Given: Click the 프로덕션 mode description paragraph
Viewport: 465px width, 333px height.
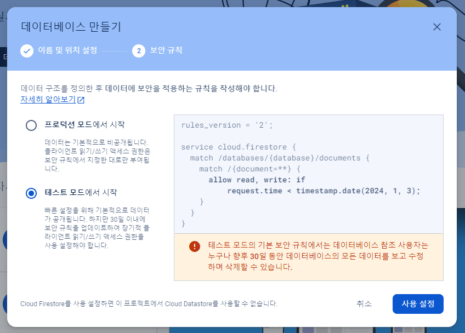Looking at the screenshot, I should [97, 156].
